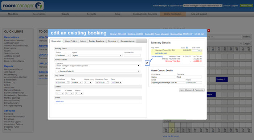
Task: Close the edit booking dialog with red X
Action: tap(209, 30)
